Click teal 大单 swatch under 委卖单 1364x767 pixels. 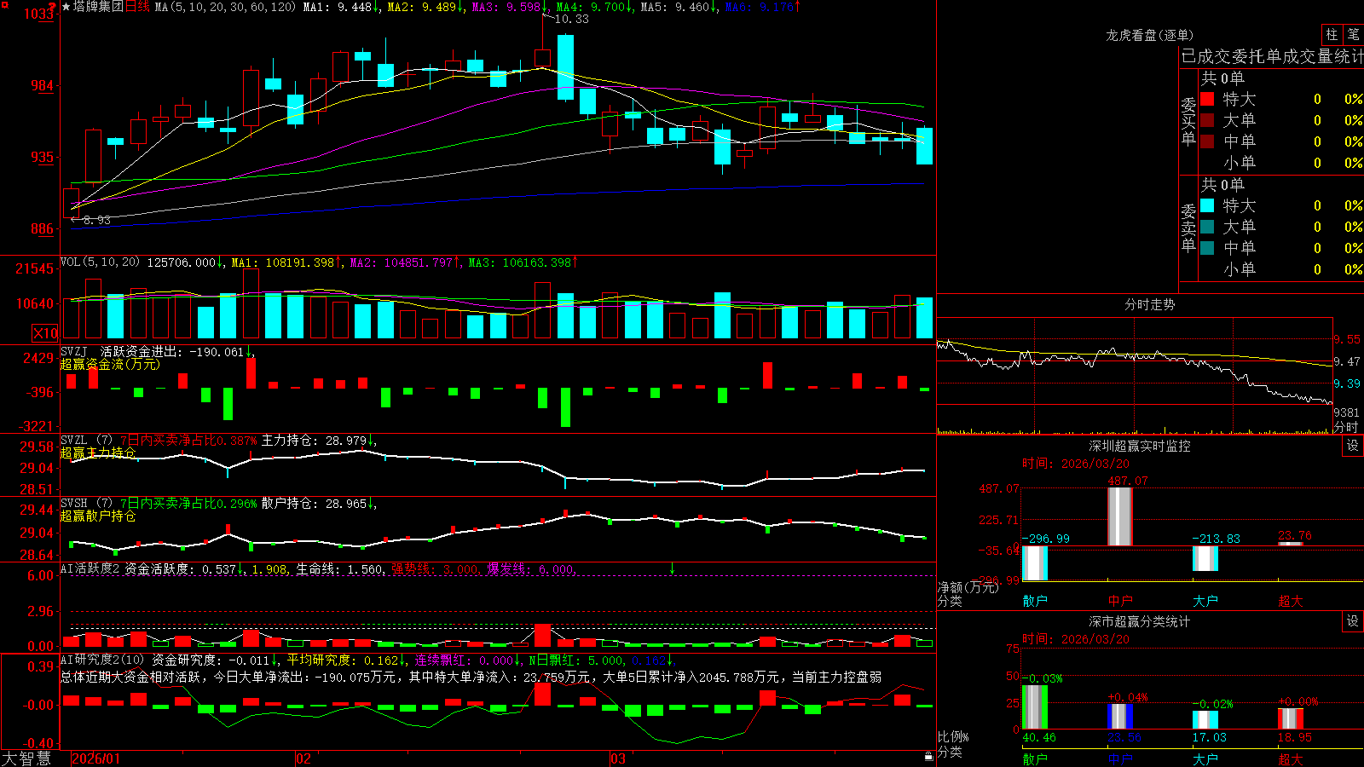(1207, 227)
